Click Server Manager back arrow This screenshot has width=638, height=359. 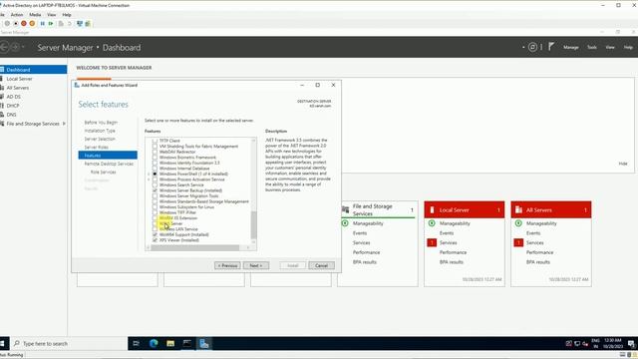[x=4, y=47]
